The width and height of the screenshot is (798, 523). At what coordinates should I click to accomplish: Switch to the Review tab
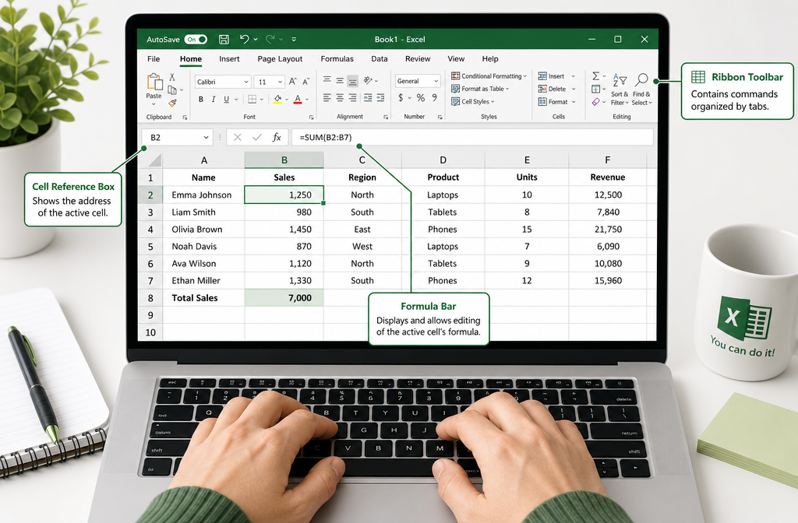point(418,59)
